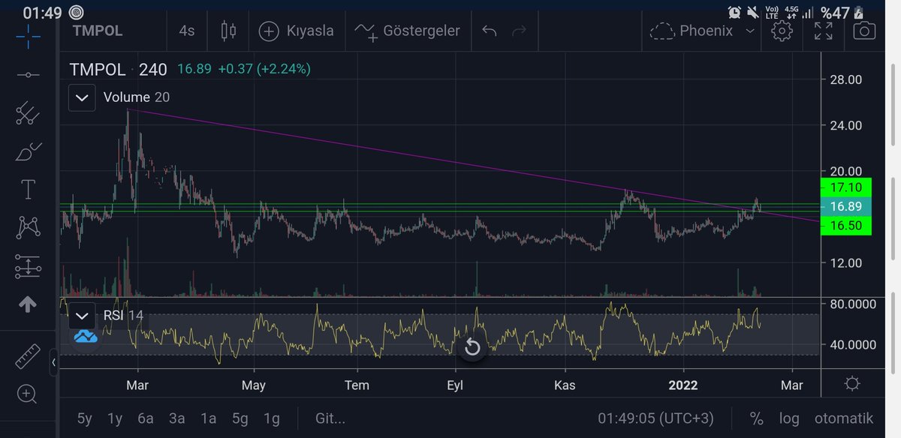Activate the zoom in tool

pyautogui.click(x=28, y=394)
